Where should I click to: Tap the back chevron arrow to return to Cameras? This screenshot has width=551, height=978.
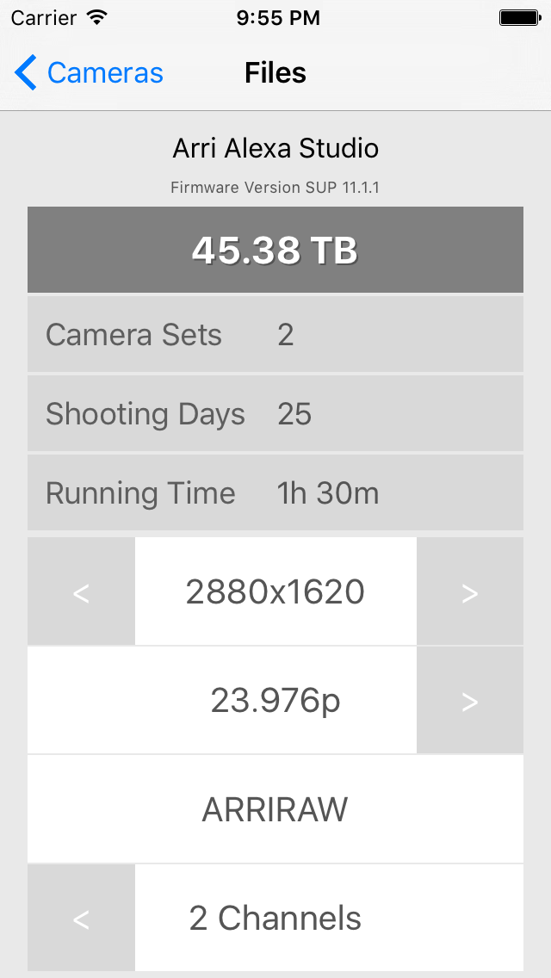pyautogui.click(x=25, y=72)
